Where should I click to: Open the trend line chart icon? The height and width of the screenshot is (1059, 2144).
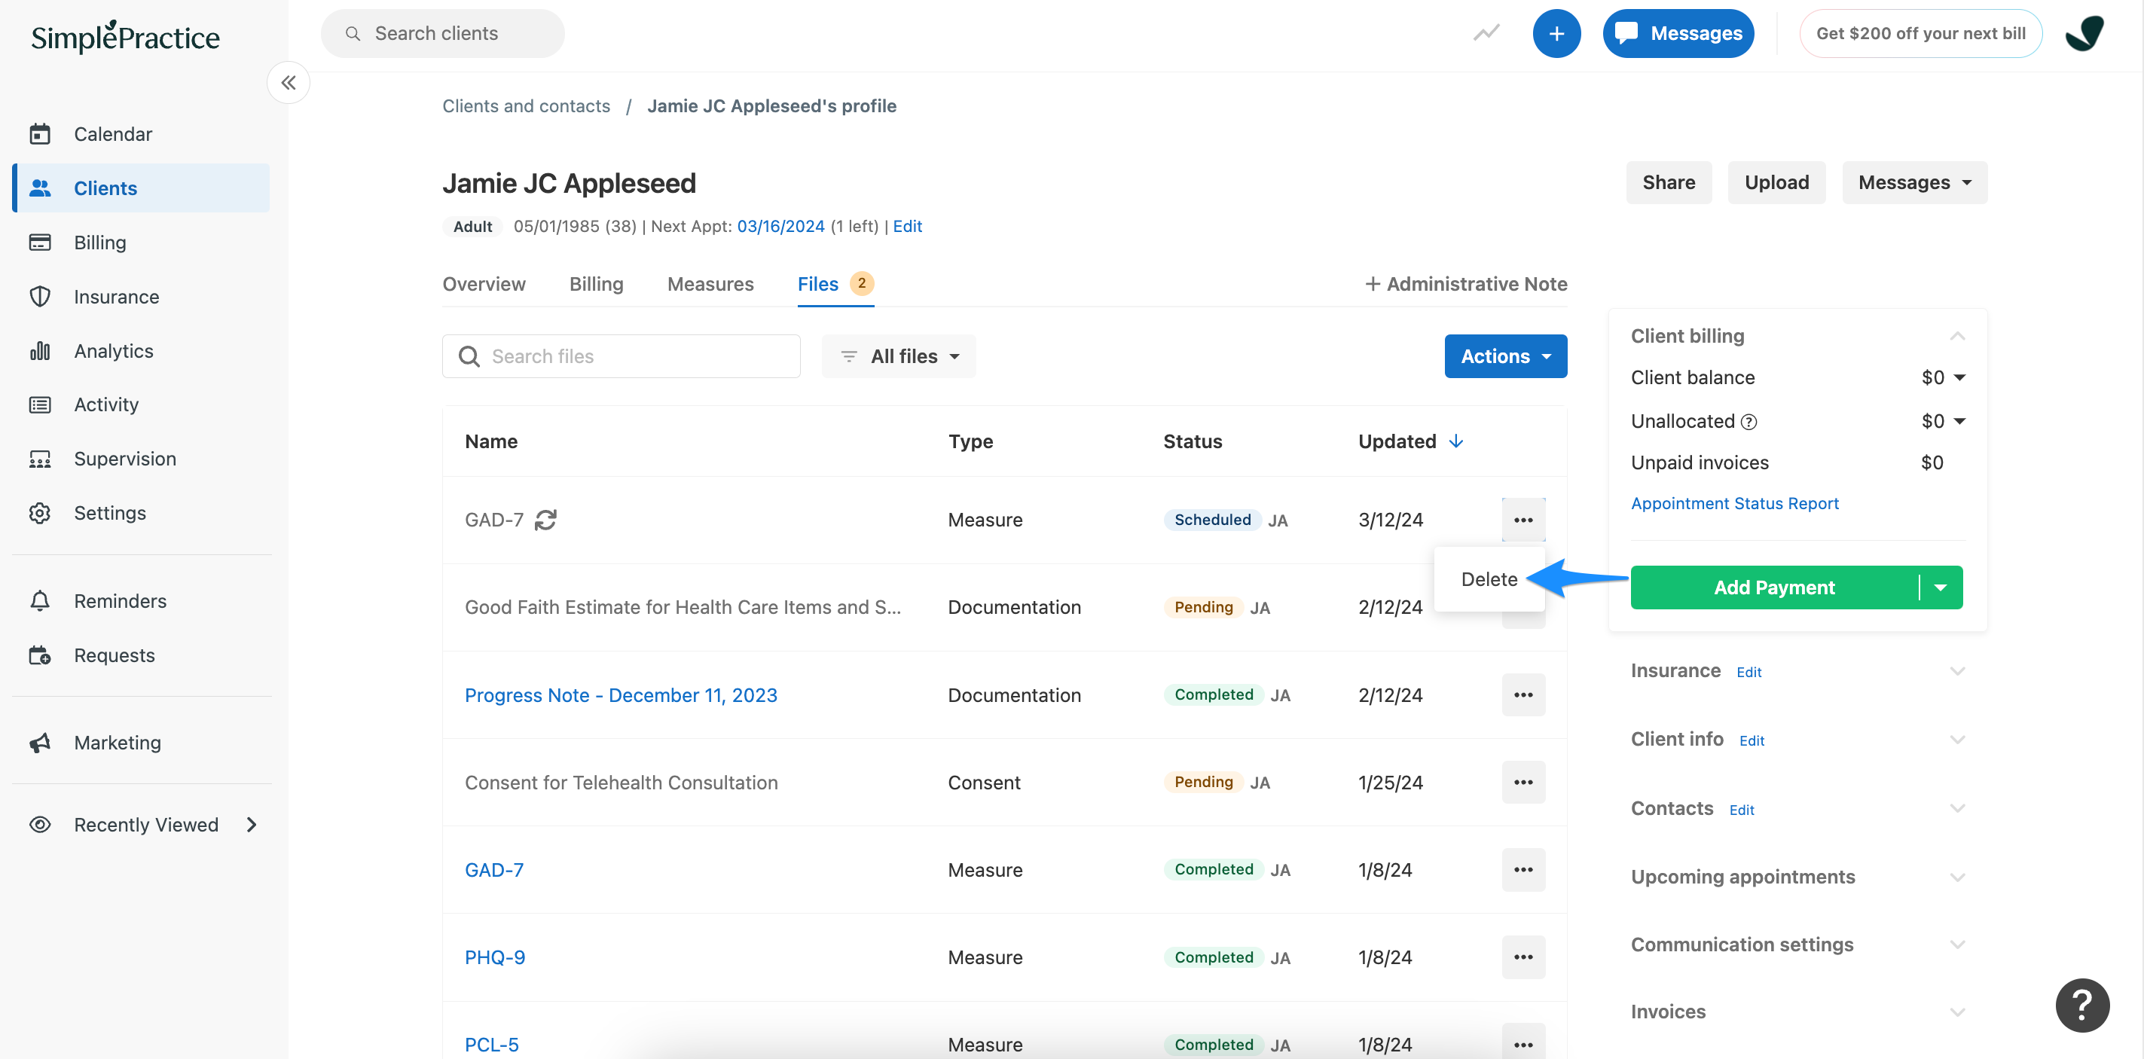coord(1486,33)
